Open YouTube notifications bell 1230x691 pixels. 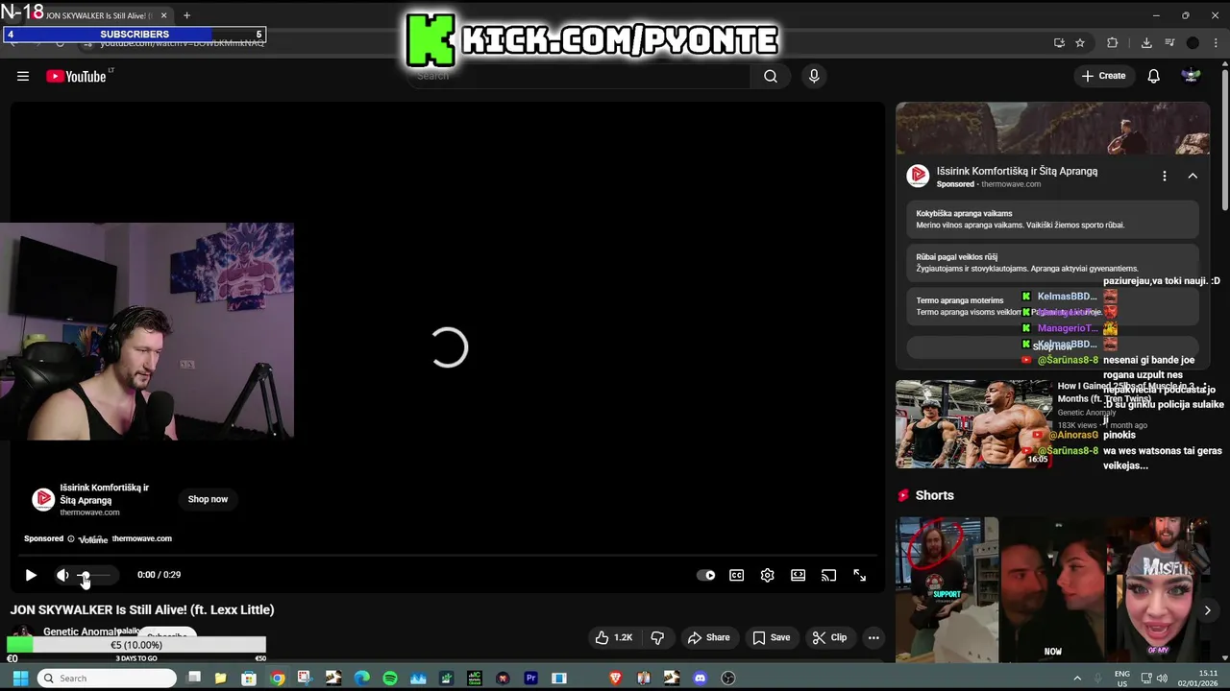[1154, 76]
